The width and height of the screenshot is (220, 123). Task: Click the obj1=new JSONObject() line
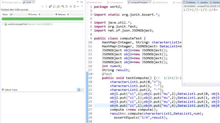(x=135, y=50)
